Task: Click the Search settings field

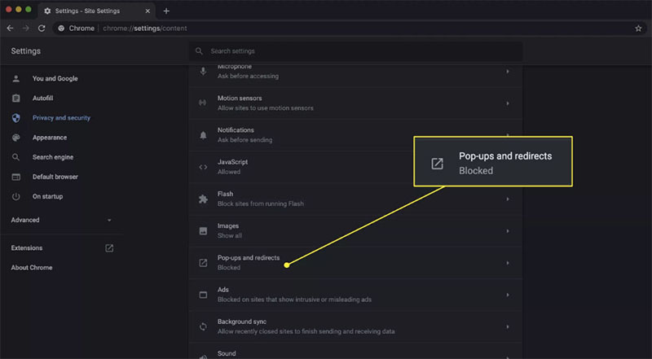Action: coord(359,51)
